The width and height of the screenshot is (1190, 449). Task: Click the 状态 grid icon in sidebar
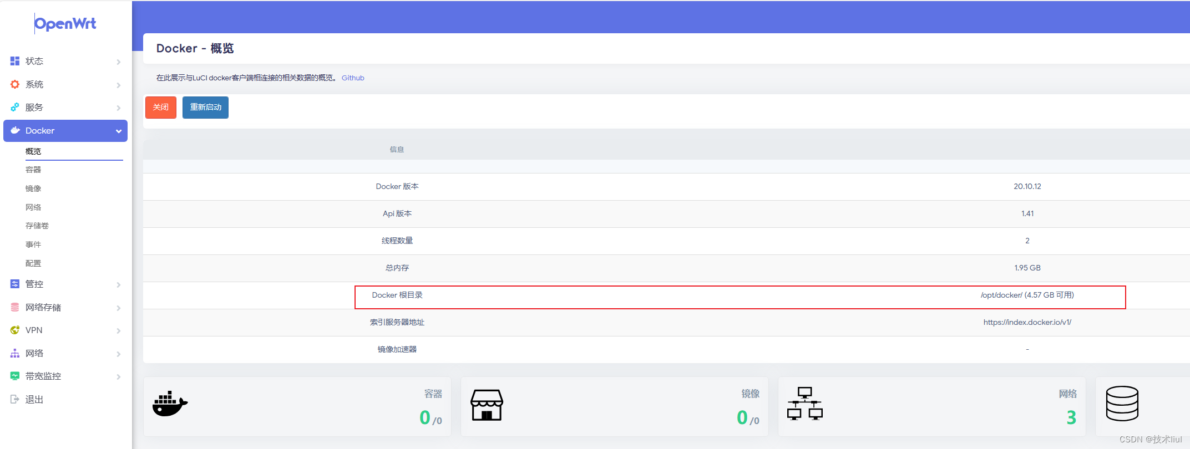click(x=15, y=61)
